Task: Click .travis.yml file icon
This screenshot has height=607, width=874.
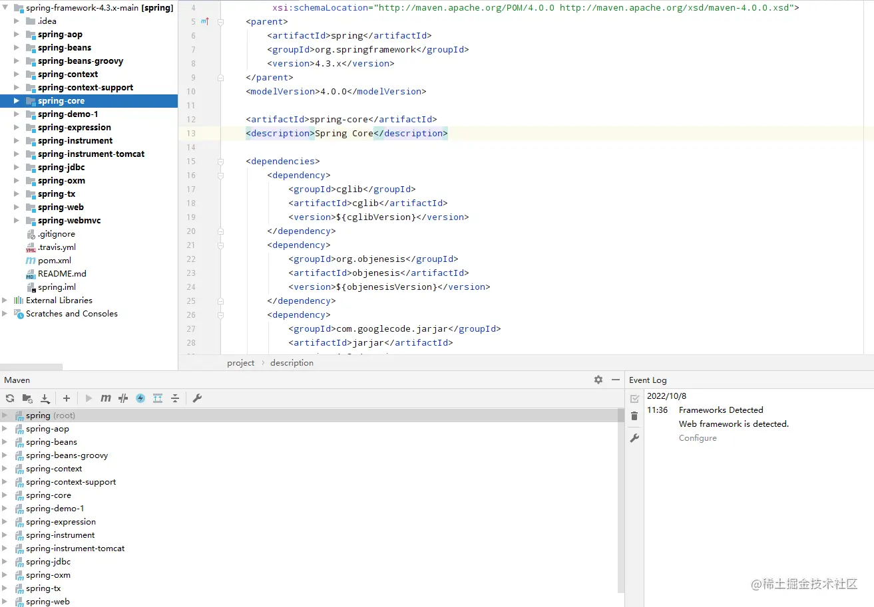Action: point(31,247)
